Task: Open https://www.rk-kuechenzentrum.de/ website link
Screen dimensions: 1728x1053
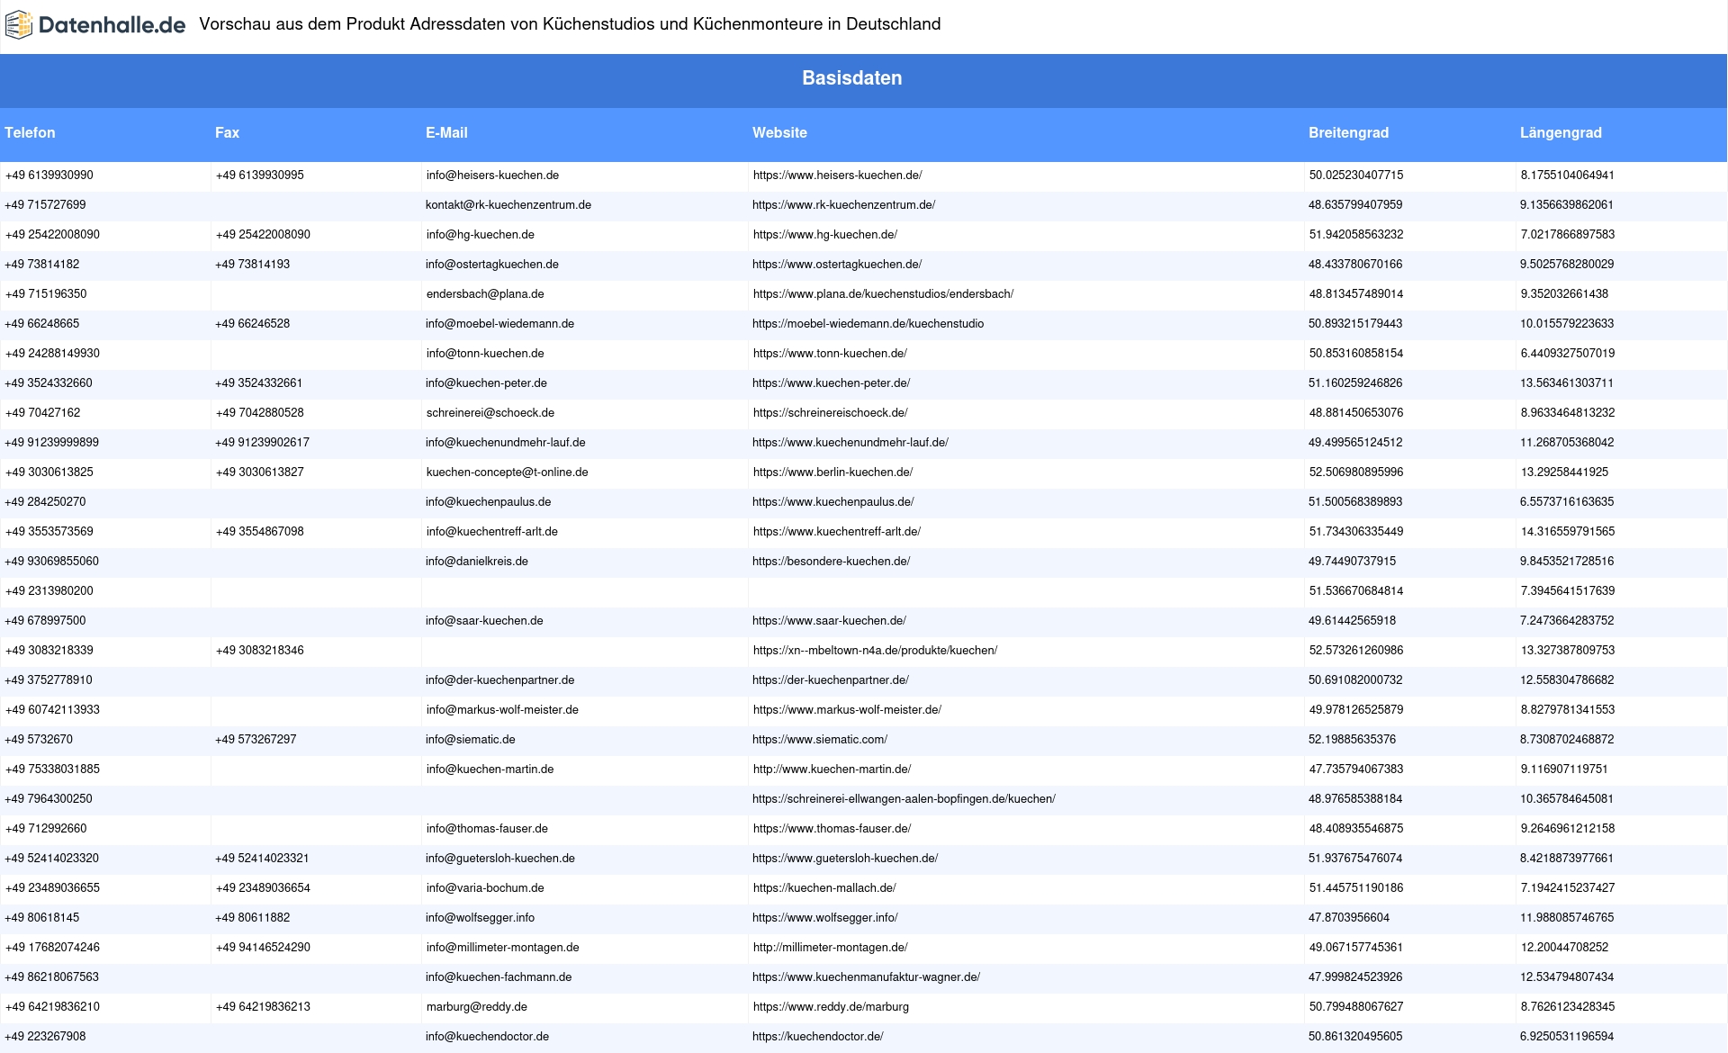Action: pos(843,205)
